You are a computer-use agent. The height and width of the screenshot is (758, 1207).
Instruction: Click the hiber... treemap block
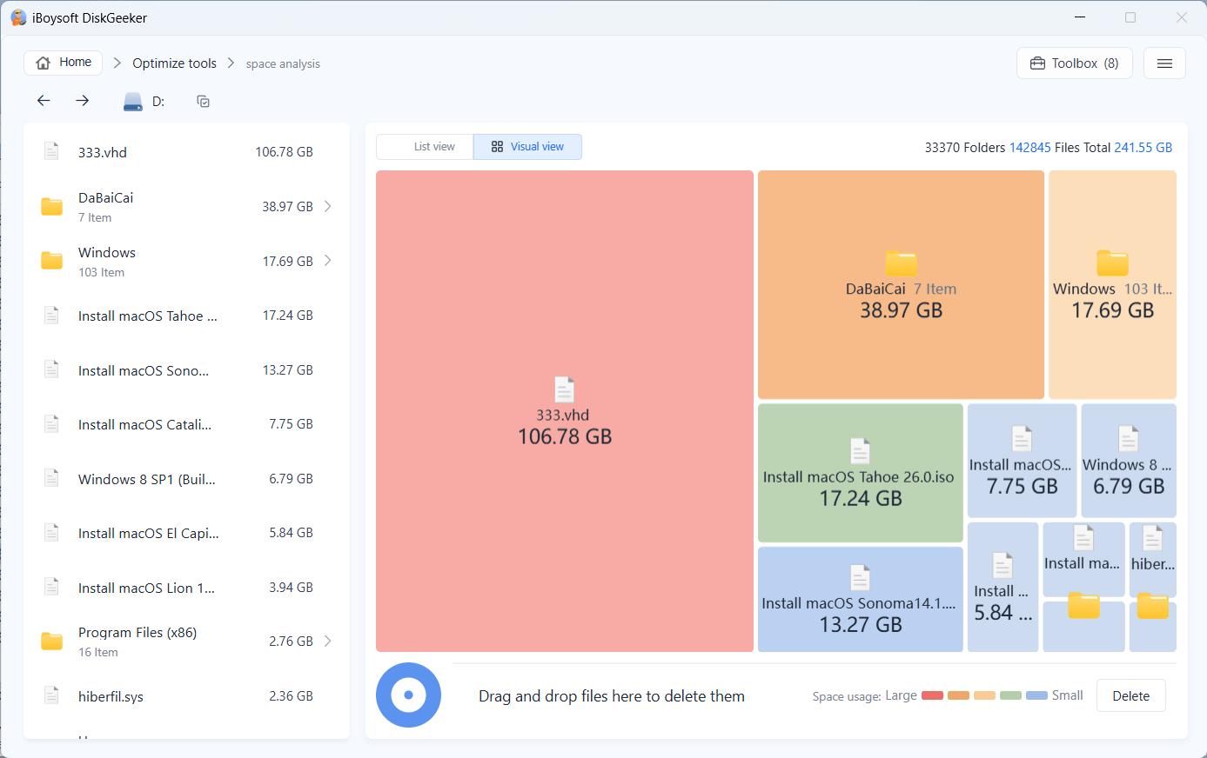[x=1153, y=559]
